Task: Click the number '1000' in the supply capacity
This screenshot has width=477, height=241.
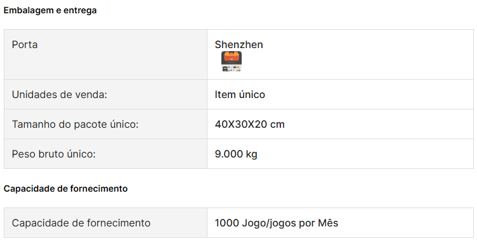Action: (x=227, y=223)
